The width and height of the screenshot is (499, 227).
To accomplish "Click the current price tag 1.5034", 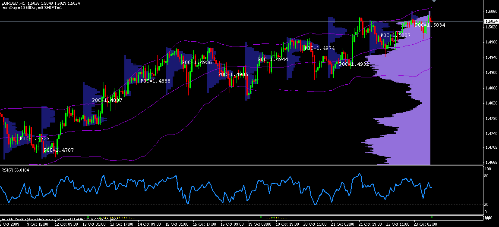I will pyautogui.click(x=490, y=21).
